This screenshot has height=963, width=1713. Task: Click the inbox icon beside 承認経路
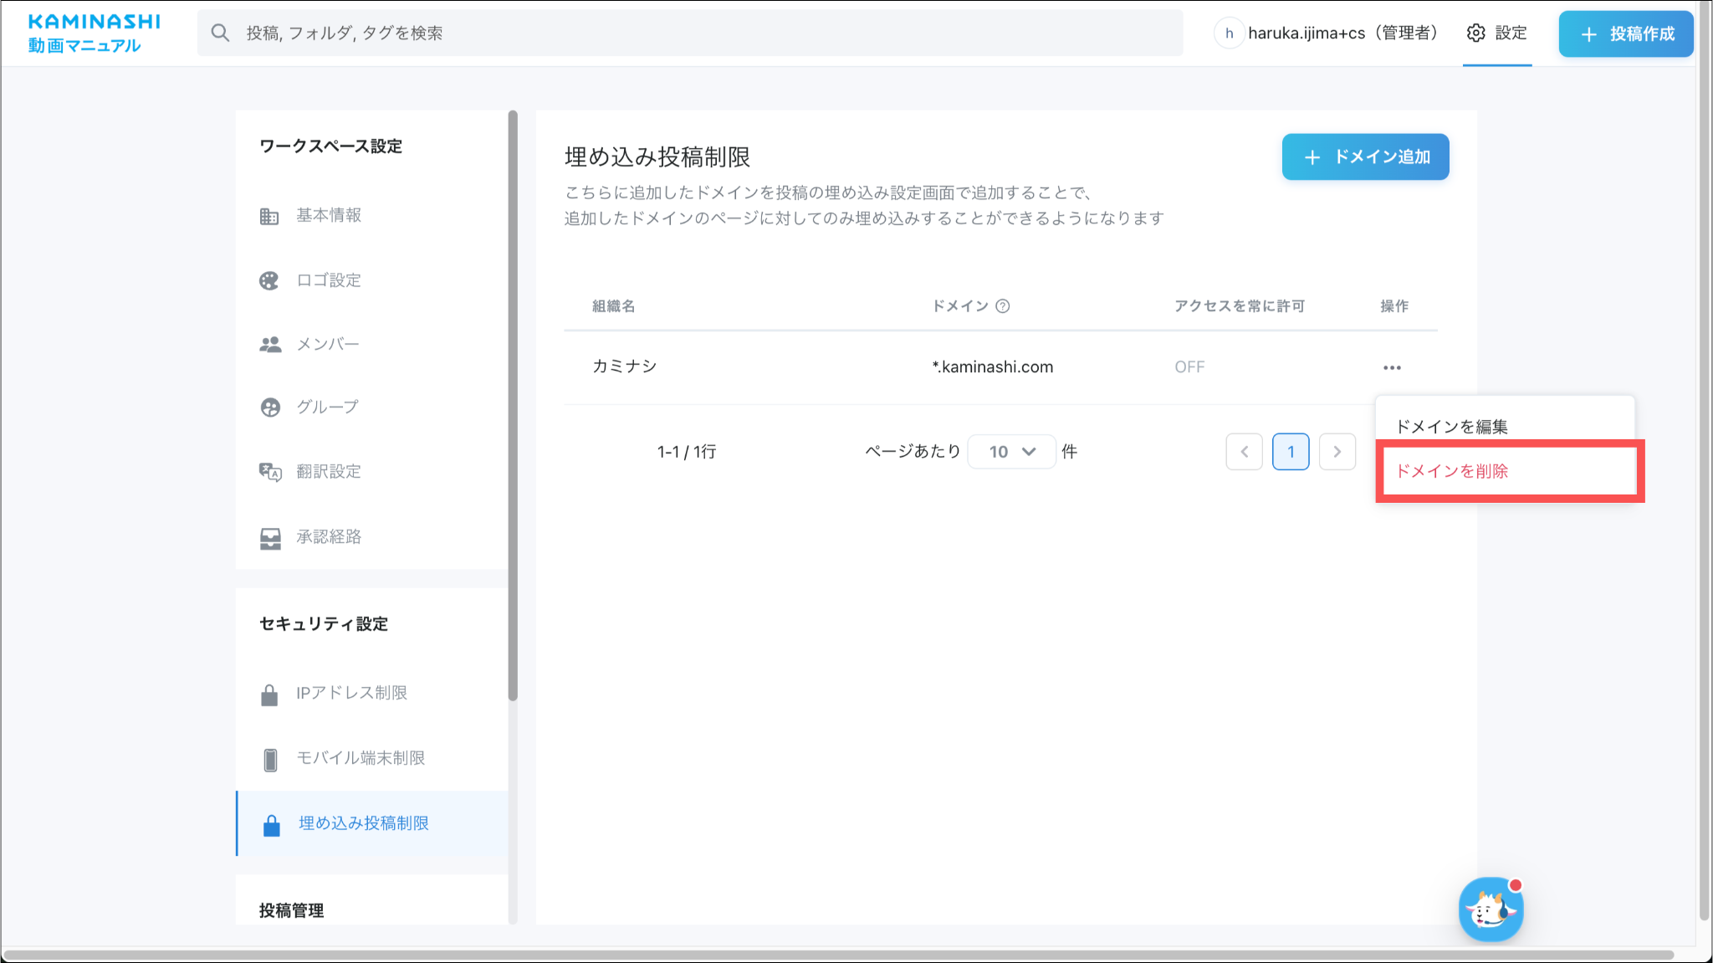269,537
